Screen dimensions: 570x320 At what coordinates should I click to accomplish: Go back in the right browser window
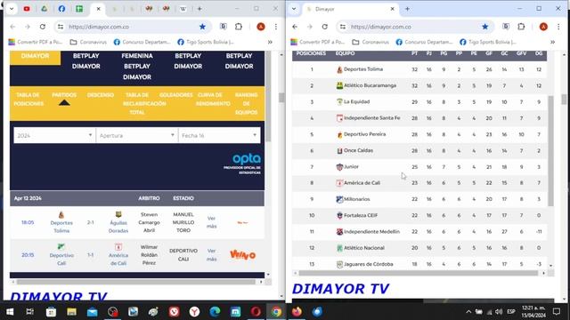pyautogui.click(x=295, y=27)
